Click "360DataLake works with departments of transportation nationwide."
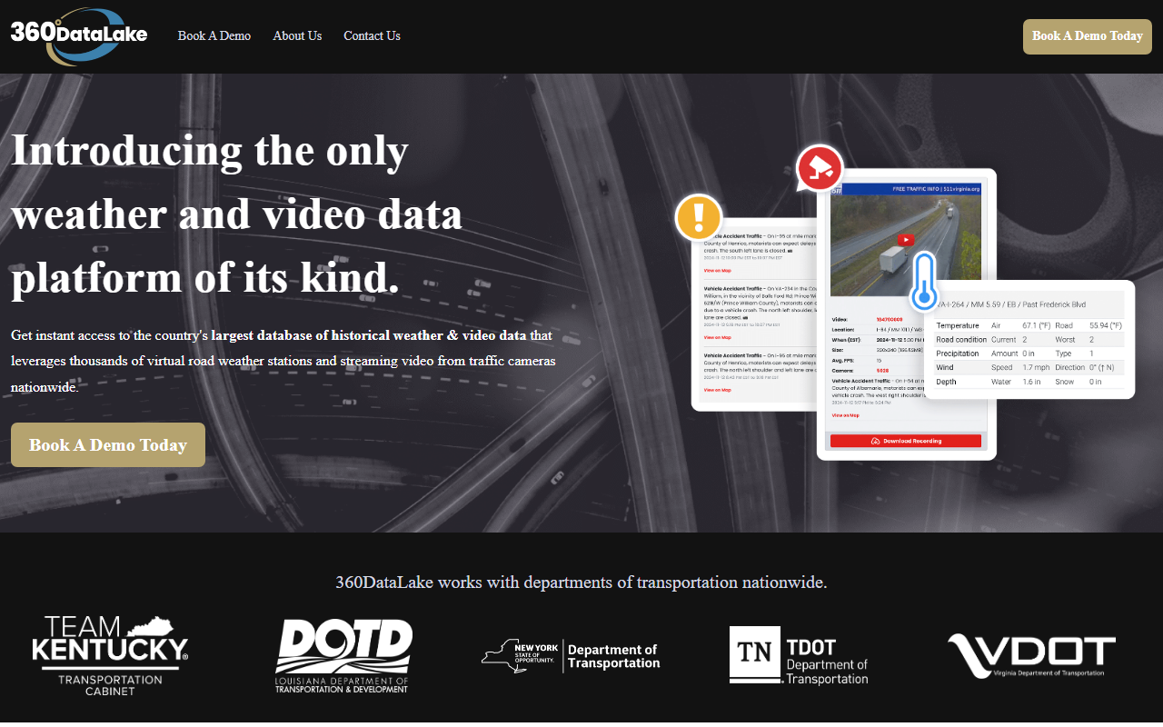 pos(581,583)
